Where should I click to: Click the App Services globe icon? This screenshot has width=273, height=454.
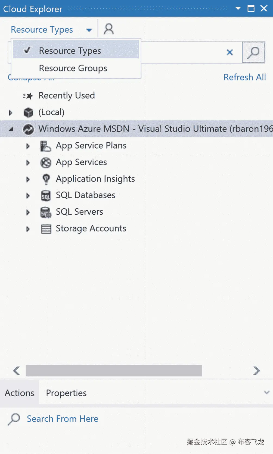(x=46, y=162)
